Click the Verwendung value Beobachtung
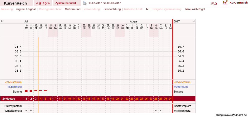 tap(112, 9)
